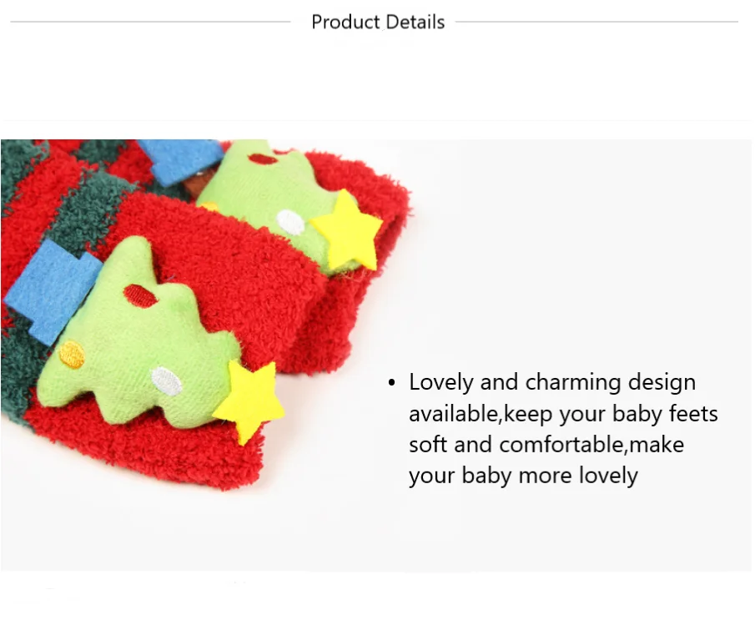
Task: Click the orange ornament on lower tree
Action: (x=73, y=355)
